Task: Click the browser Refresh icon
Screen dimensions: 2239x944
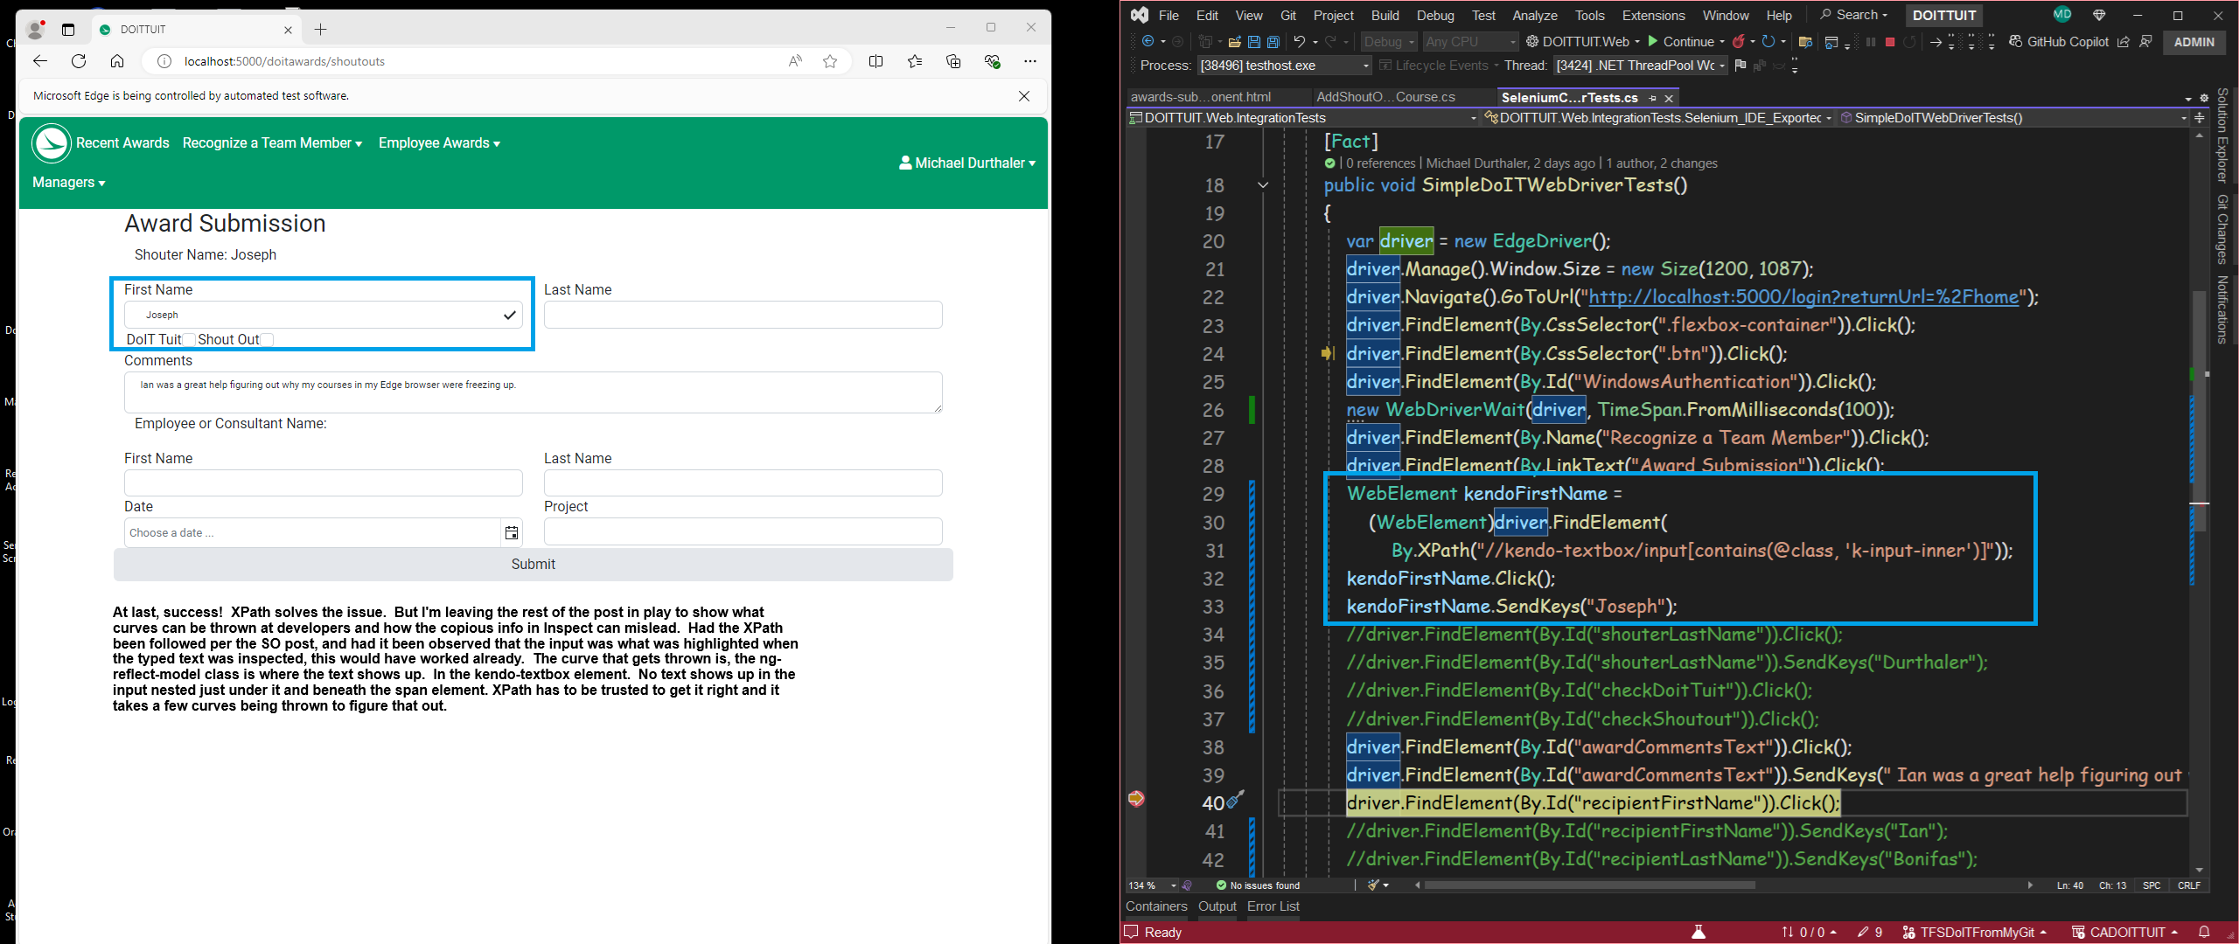Action: 79,61
